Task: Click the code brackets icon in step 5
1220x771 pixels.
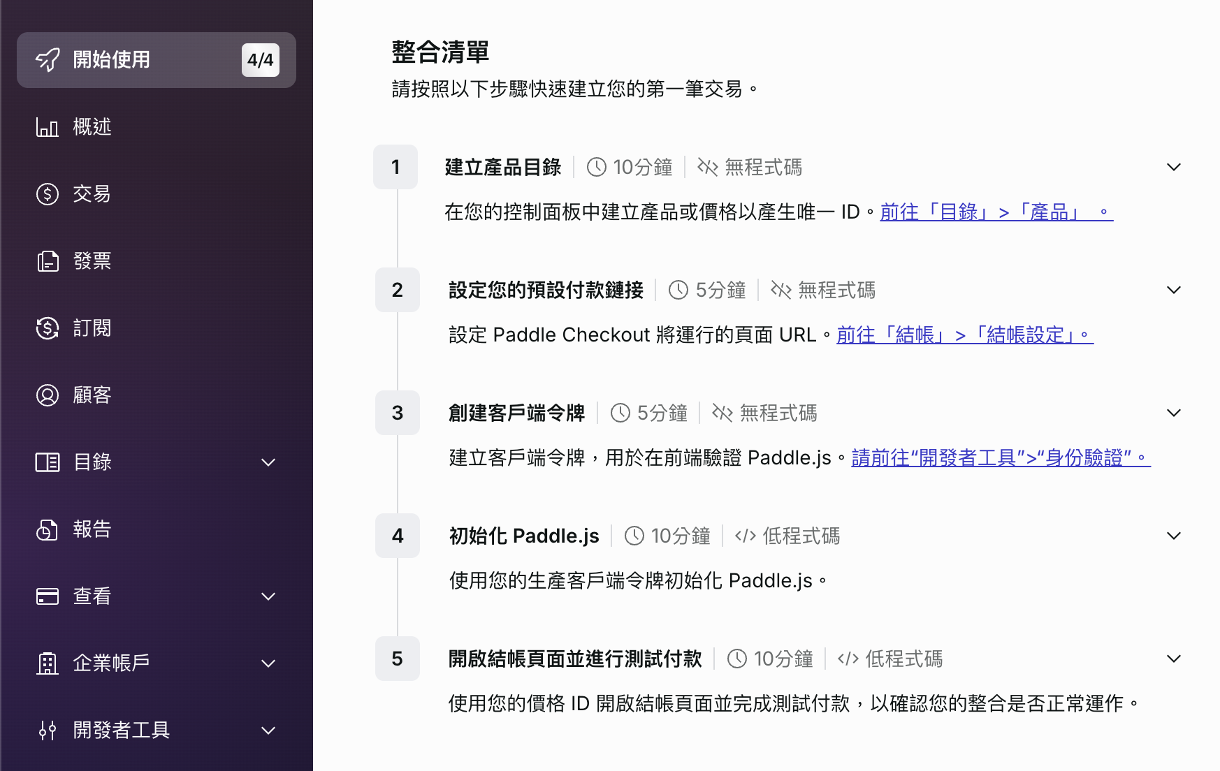Action: pos(848,659)
